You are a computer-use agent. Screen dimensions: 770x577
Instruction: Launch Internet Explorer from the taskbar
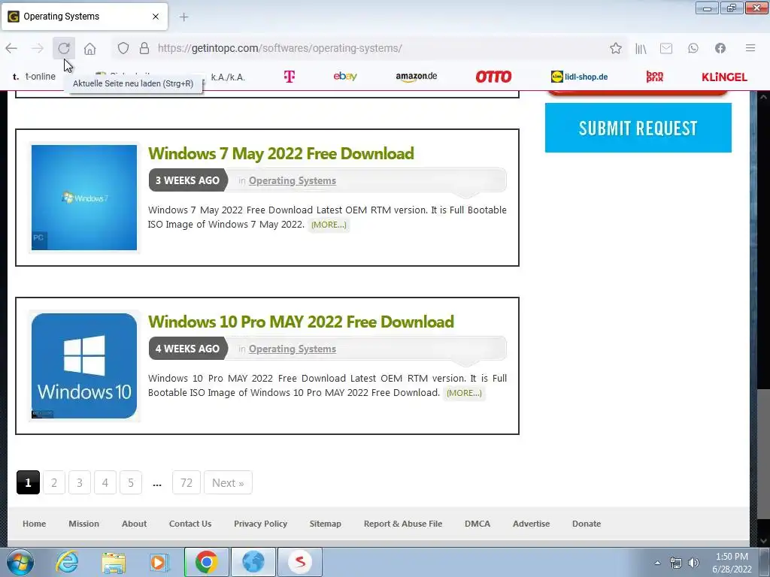(x=67, y=562)
